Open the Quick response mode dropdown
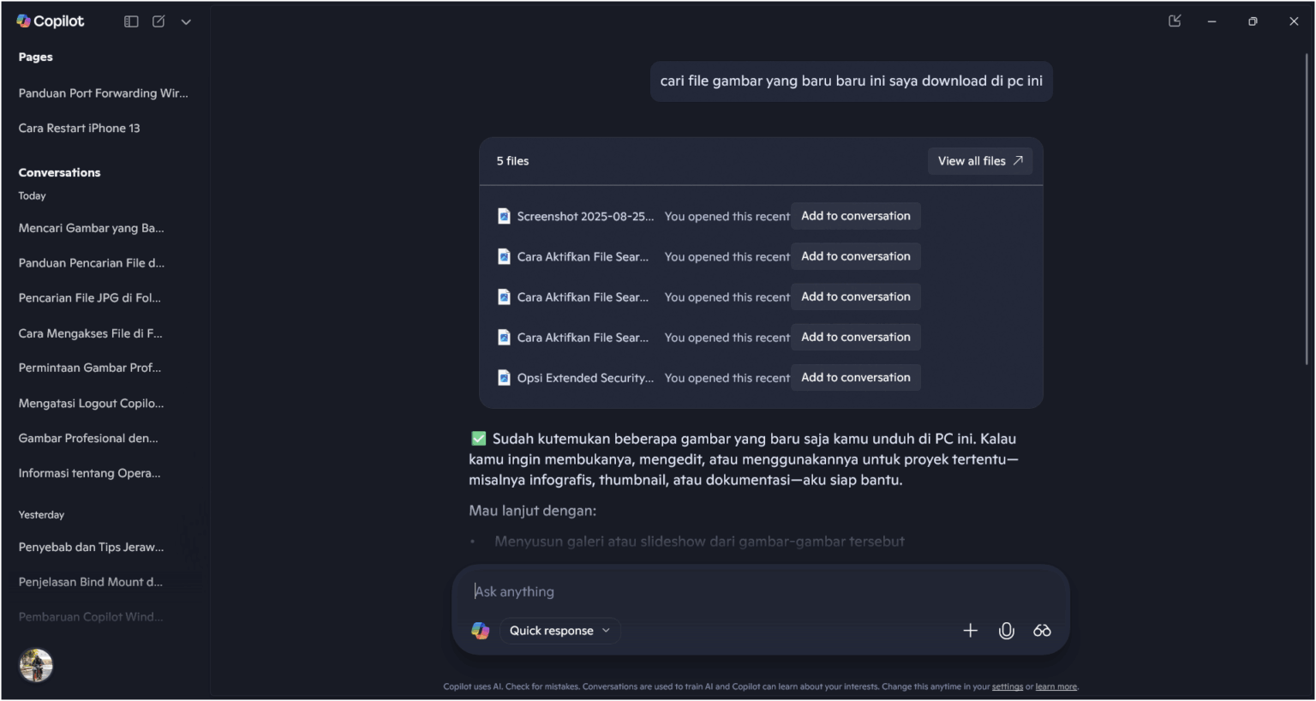 559,630
